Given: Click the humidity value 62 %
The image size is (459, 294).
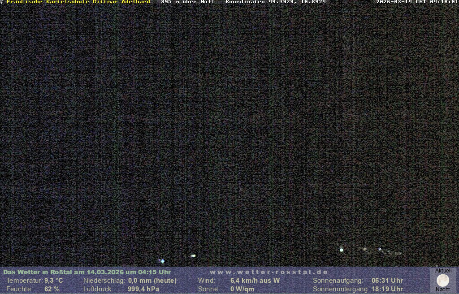Looking at the screenshot, I should click(x=52, y=289).
